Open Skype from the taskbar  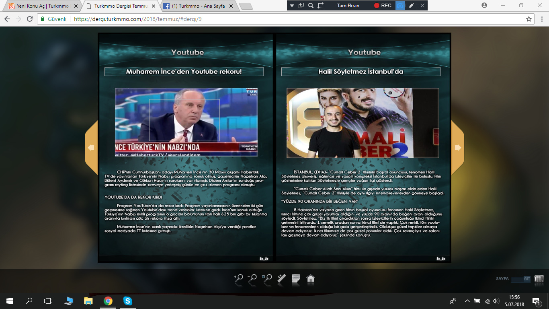tap(127, 301)
